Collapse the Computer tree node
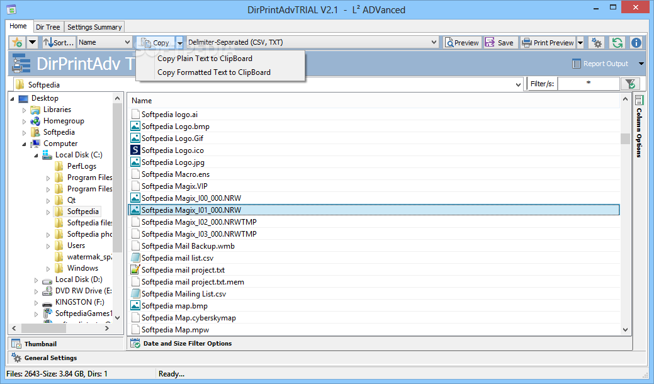Viewport: 654px width, 384px height. pos(24,144)
